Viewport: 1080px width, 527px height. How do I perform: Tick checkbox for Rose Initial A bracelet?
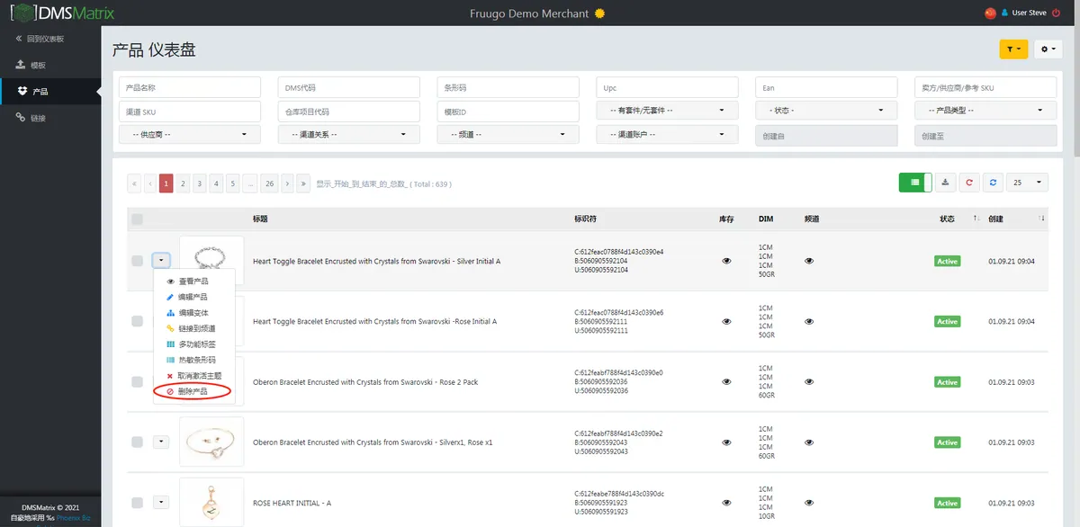pyautogui.click(x=137, y=321)
